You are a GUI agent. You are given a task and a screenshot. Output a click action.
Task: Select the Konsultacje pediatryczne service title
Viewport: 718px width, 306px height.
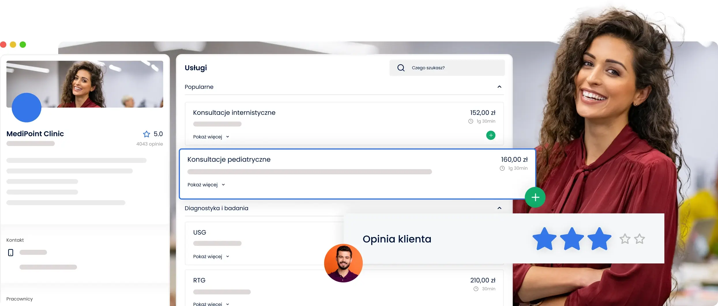tap(229, 160)
